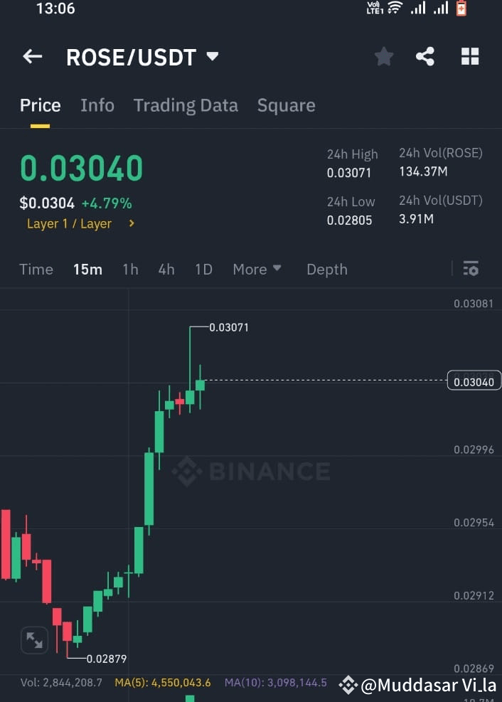
Task: Expand the Layer 1 / Layer chevron
Action: click(x=132, y=223)
